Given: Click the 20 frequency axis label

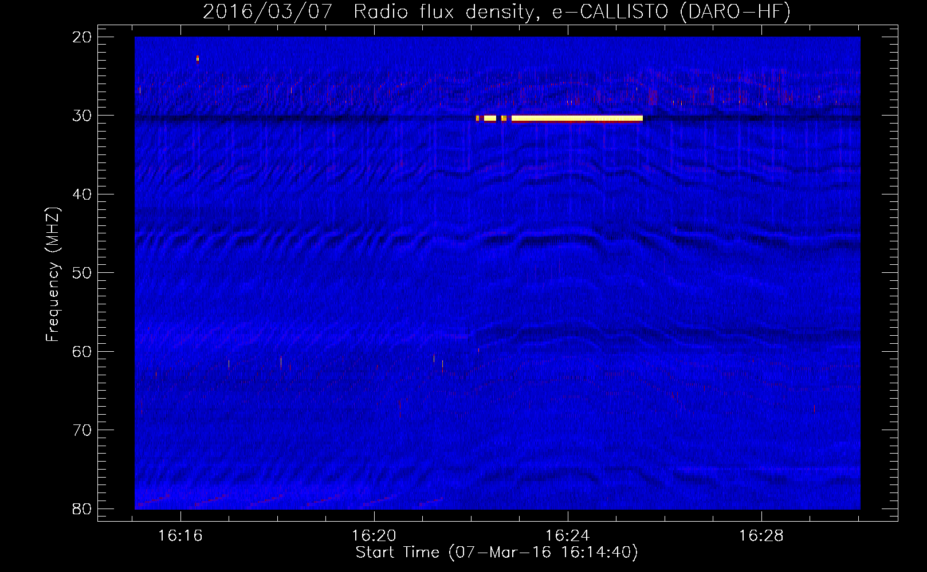Looking at the screenshot, I should [x=82, y=37].
